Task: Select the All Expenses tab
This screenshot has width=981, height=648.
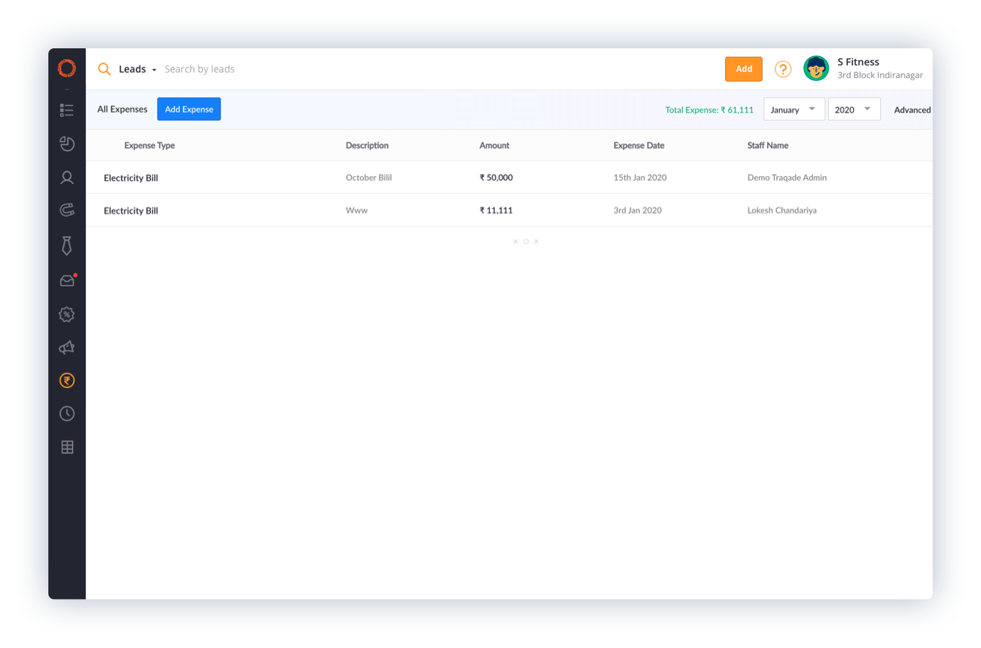Action: coord(122,109)
